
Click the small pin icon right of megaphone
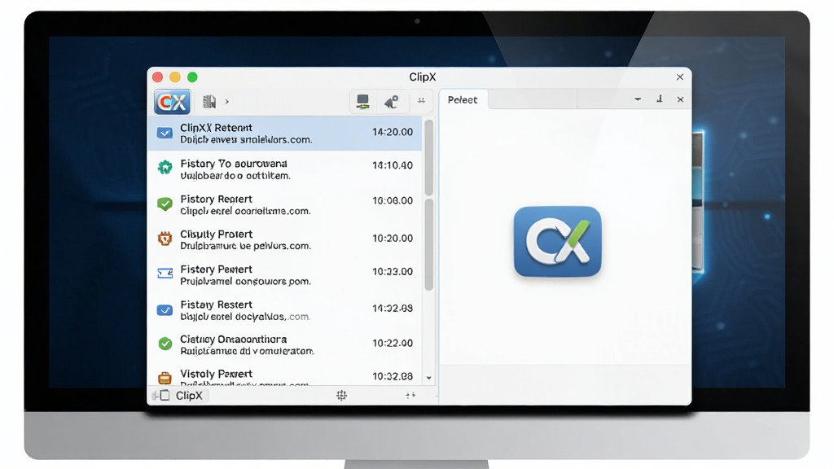421,100
